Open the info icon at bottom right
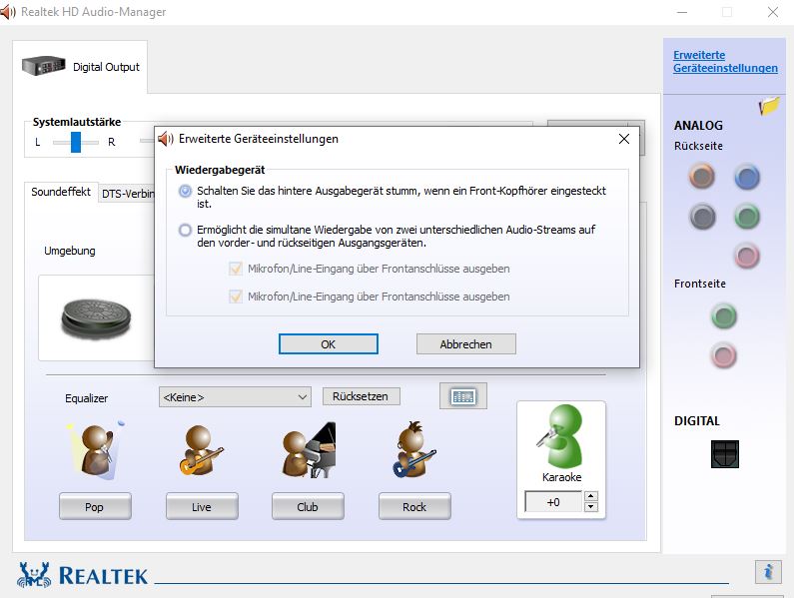794x598 pixels. tap(768, 572)
